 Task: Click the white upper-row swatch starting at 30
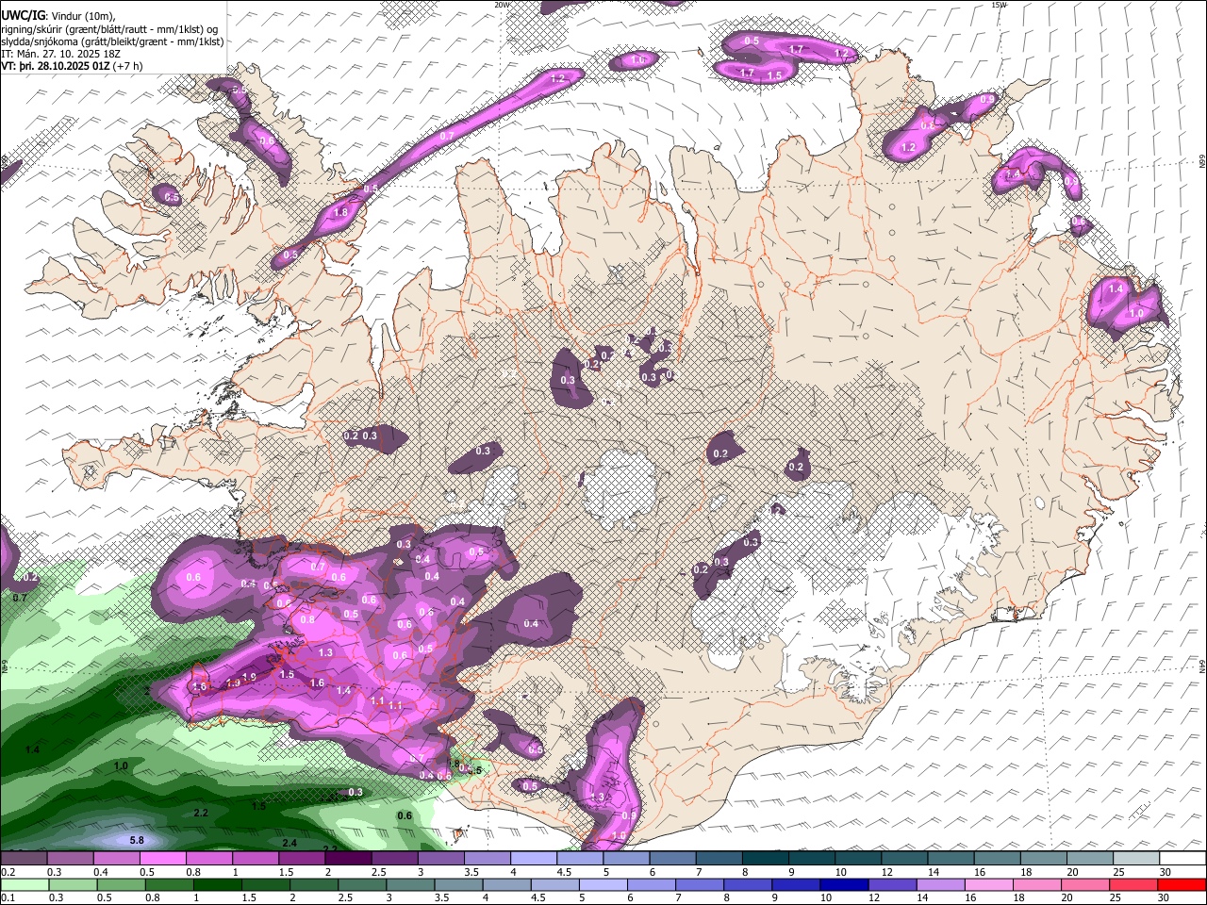point(1182,859)
